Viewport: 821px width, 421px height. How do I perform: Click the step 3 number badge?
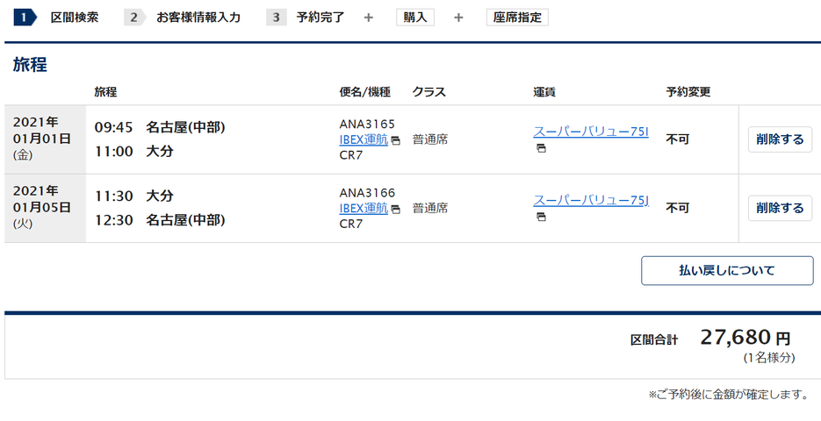(x=276, y=18)
